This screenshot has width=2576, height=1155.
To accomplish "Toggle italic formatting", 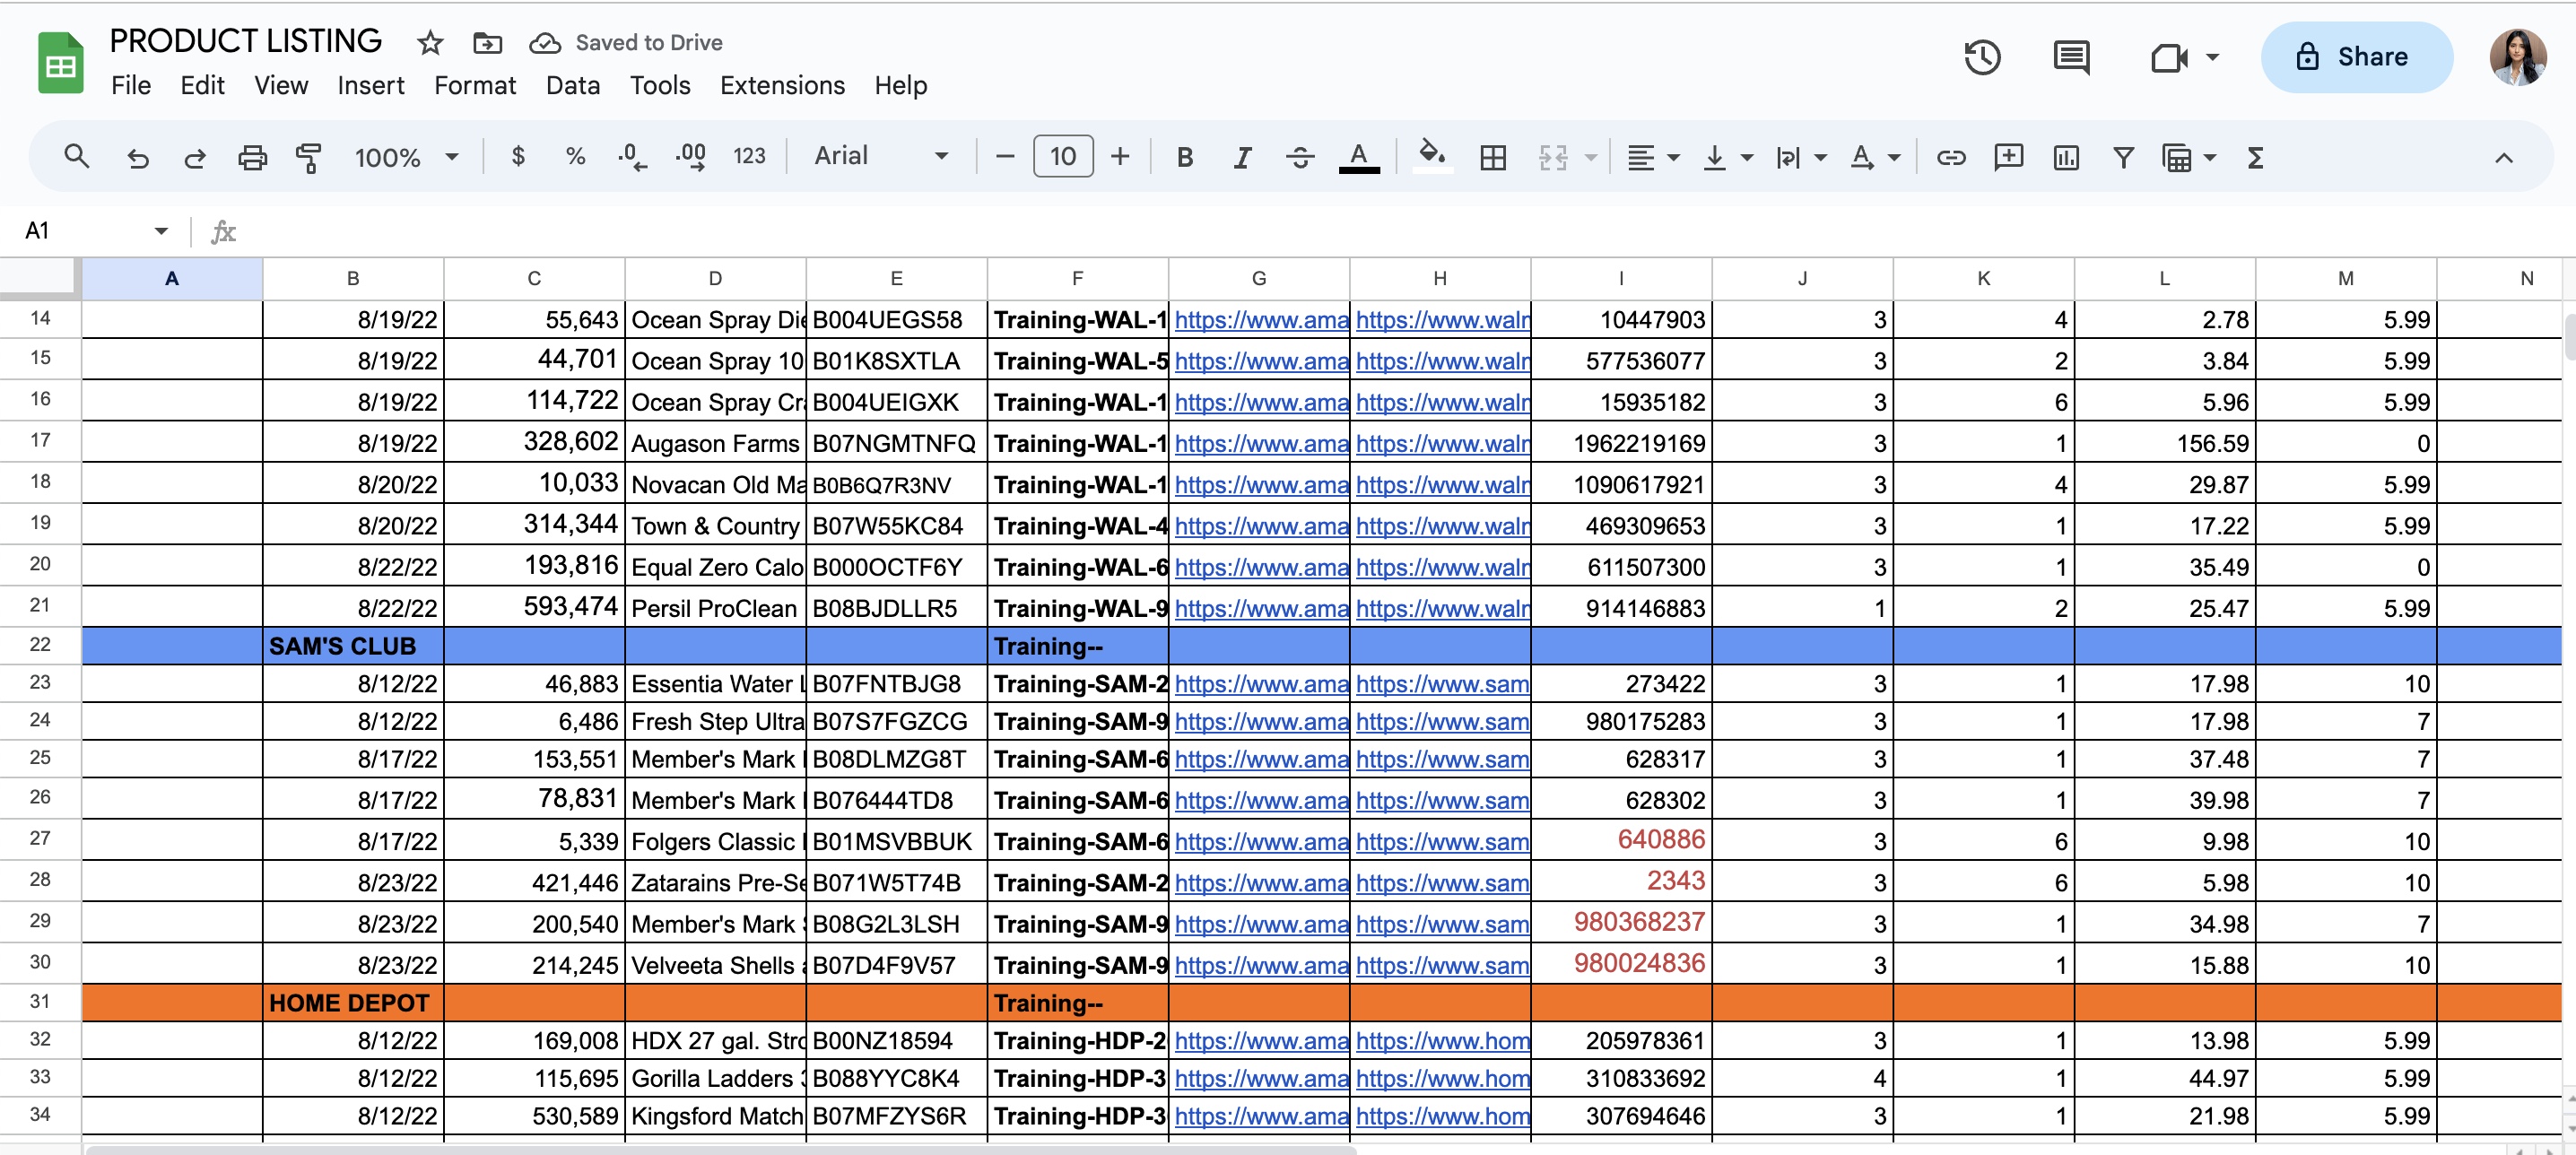I will pyautogui.click(x=1242, y=157).
